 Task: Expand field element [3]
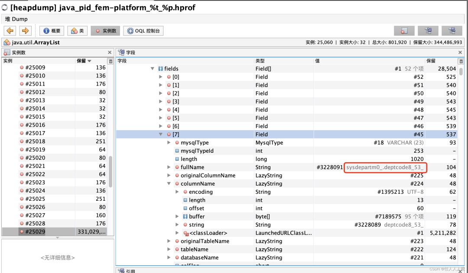(161, 101)
